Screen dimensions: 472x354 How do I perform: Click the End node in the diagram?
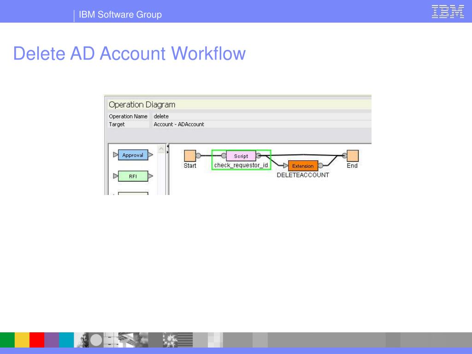click(353, 156)
